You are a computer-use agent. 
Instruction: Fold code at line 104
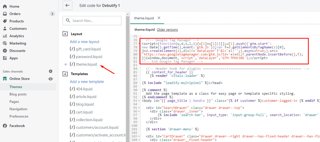coord(139,140)
